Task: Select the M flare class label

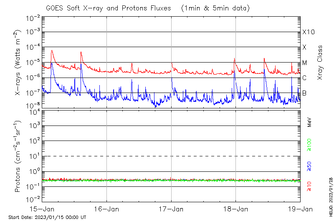Action: (x=305, y=63)
